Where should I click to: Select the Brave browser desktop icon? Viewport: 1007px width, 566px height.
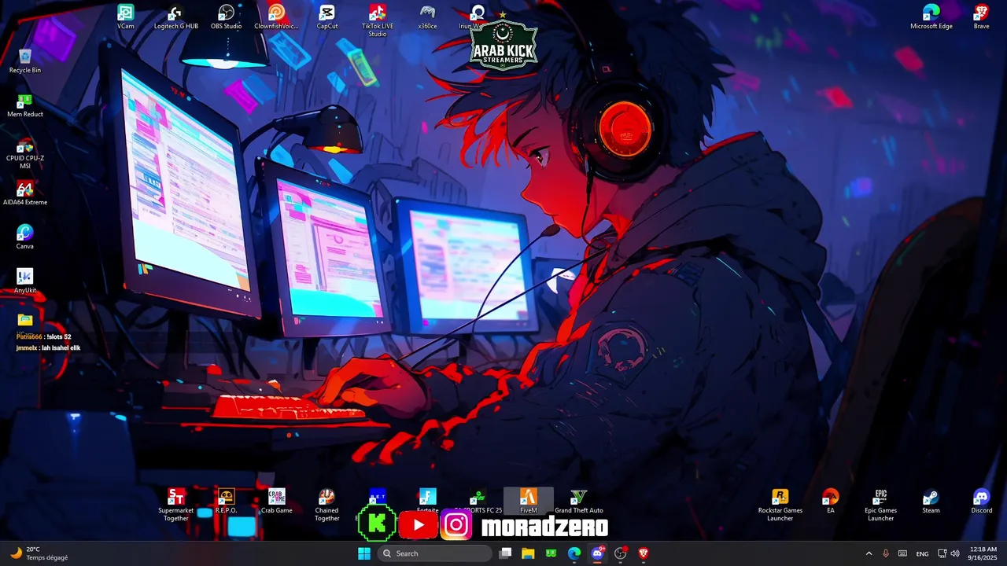(981, 17)
